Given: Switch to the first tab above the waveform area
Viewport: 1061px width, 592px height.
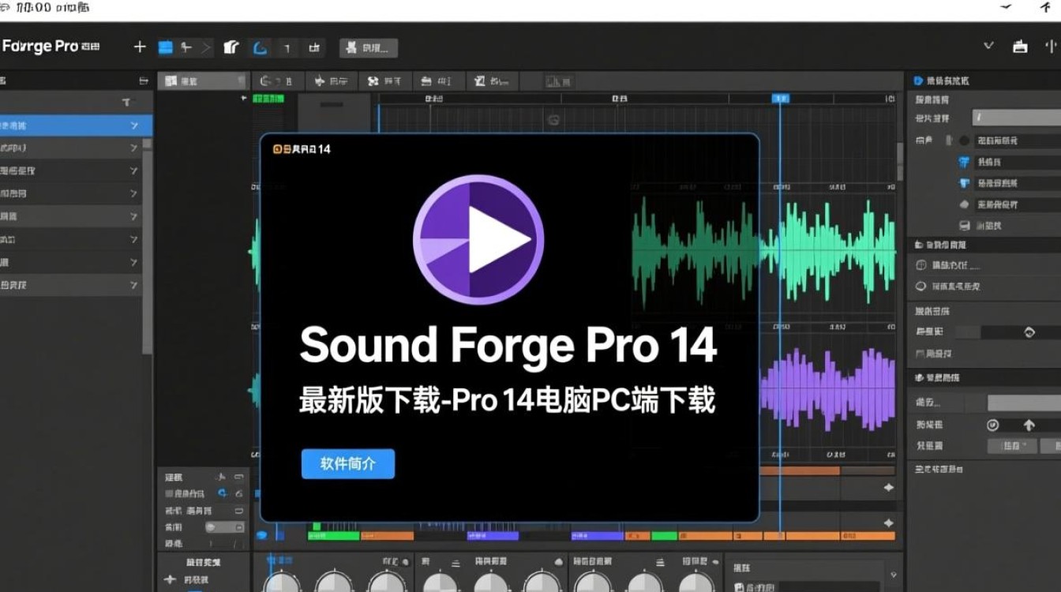Looking at the screenshot, I should 201,81.
